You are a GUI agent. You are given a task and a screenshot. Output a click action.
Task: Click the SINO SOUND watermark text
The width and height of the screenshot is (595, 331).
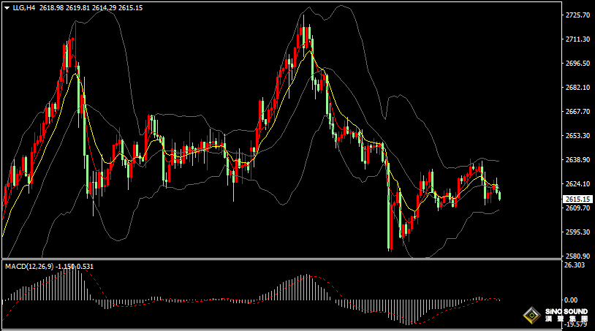coord(566,312)
